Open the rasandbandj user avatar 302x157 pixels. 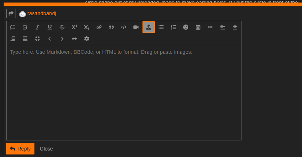(x=22, y=14)
